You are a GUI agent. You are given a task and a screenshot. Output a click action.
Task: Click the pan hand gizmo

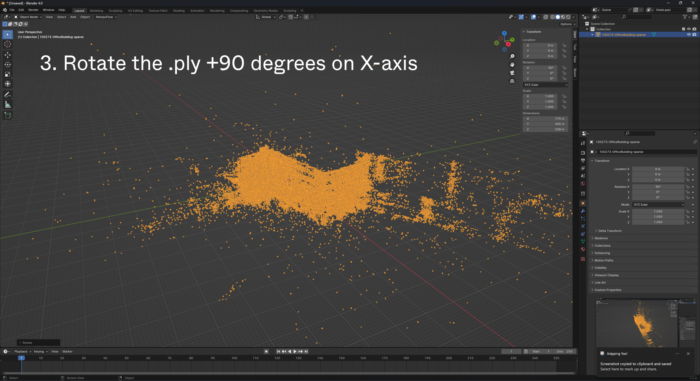(512, 65)
